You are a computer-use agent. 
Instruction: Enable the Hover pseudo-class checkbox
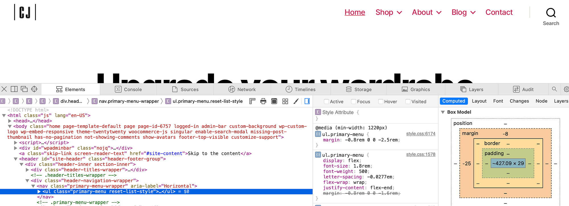tap(381, 102)
